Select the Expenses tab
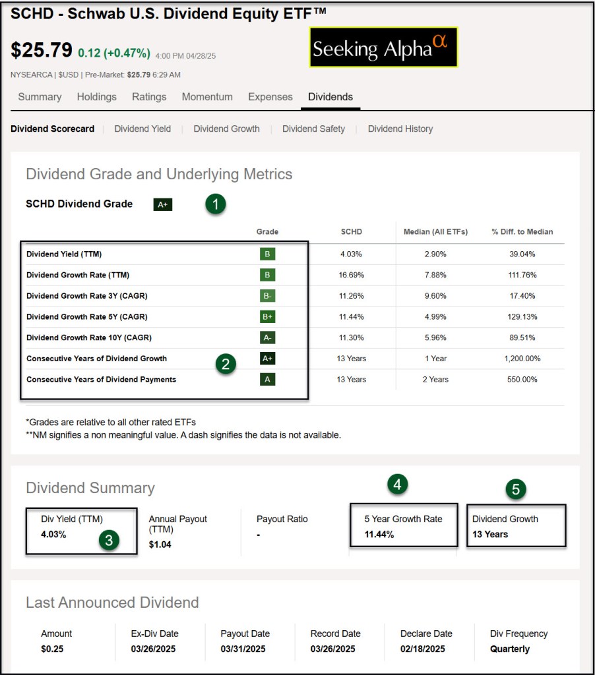Image resolution: width=595 pixels, height=675 pixels. (x=270, y=97)
